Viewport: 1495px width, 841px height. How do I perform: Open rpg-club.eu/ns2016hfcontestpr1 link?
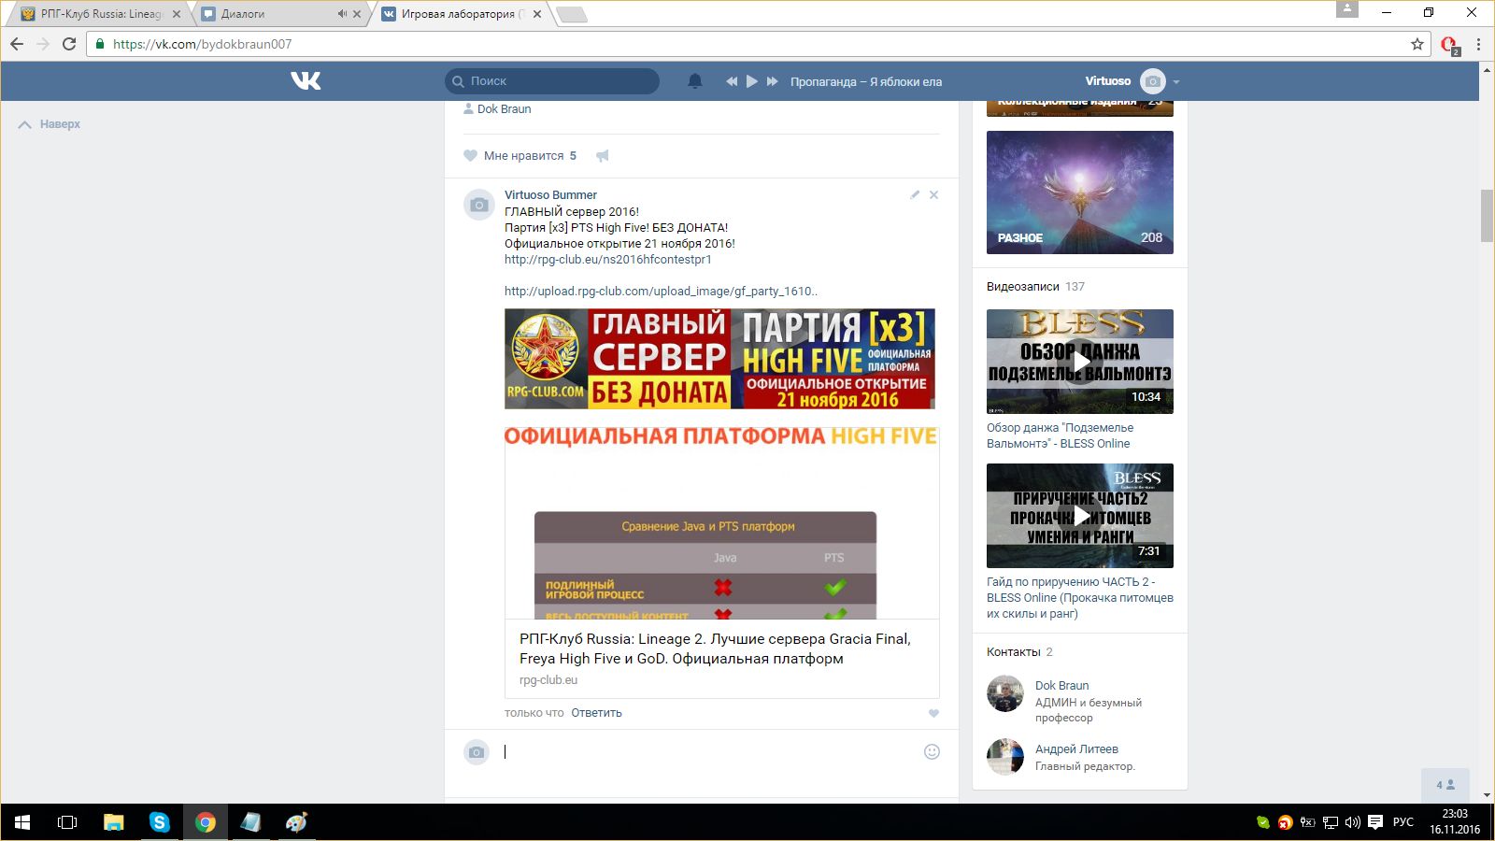608,260
